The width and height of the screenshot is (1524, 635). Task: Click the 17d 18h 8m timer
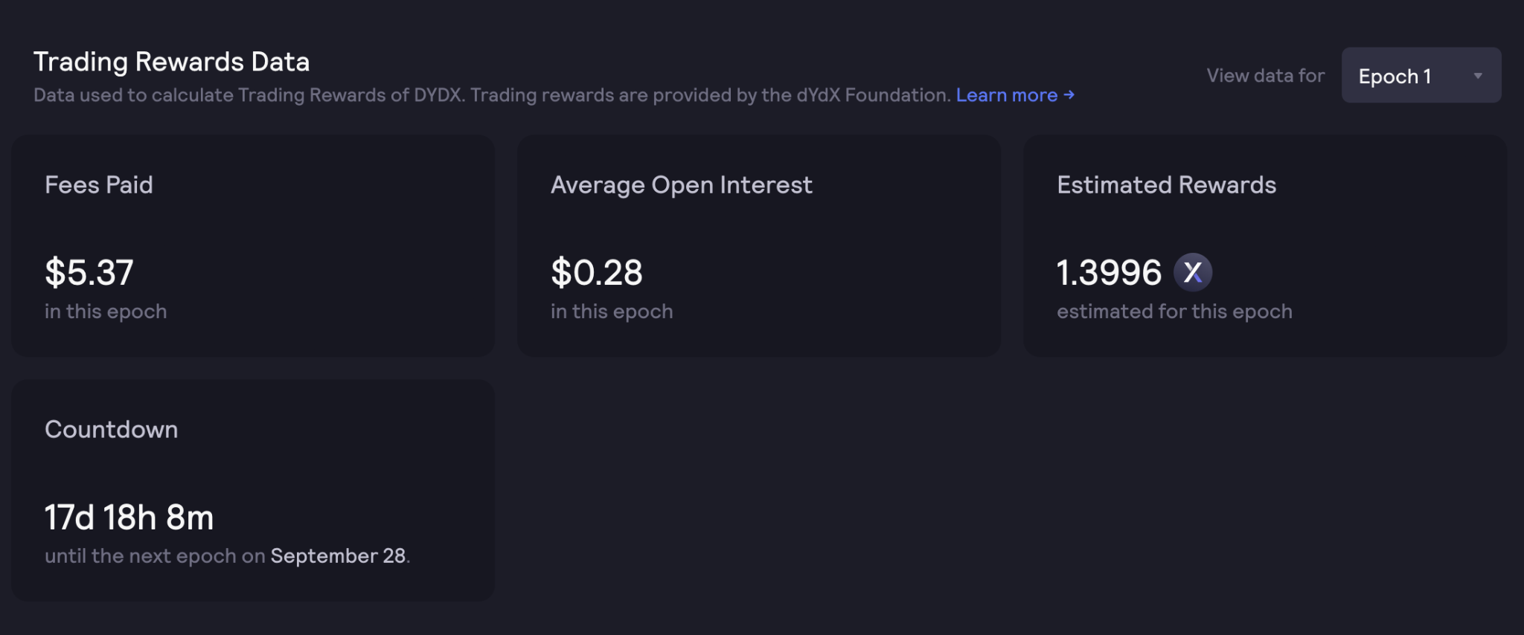(x=129, y=518)
